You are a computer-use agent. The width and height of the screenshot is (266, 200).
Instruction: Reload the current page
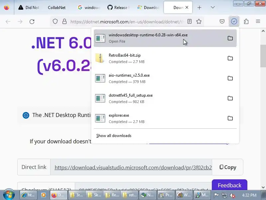coord(32,22)
